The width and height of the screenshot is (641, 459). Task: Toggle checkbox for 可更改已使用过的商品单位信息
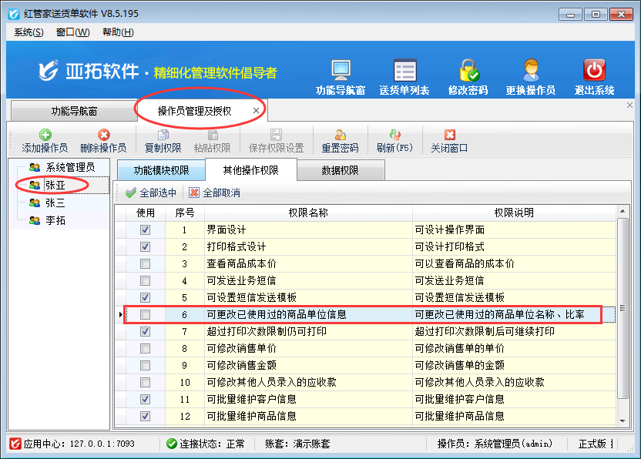pyautogui.click(x=146, y=315)
